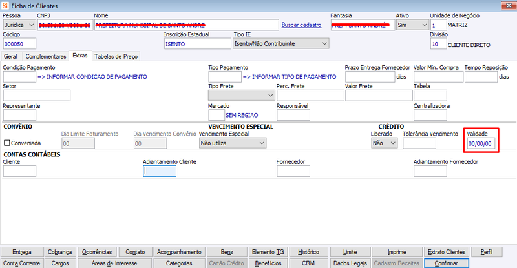Click the Setor input field
The width and height of the screenshot is (517, 268).
(x=37, y=96)
